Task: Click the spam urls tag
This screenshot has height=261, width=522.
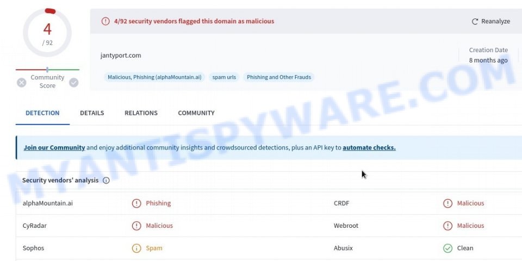Action: pyautogui.click(x=224, y=77)
